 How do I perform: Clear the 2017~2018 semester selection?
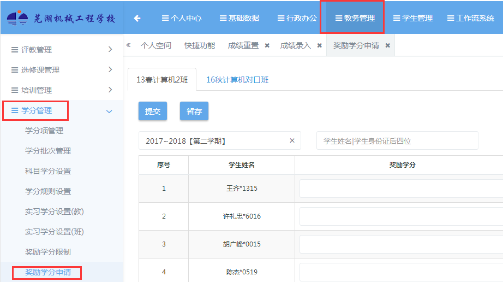292,140
